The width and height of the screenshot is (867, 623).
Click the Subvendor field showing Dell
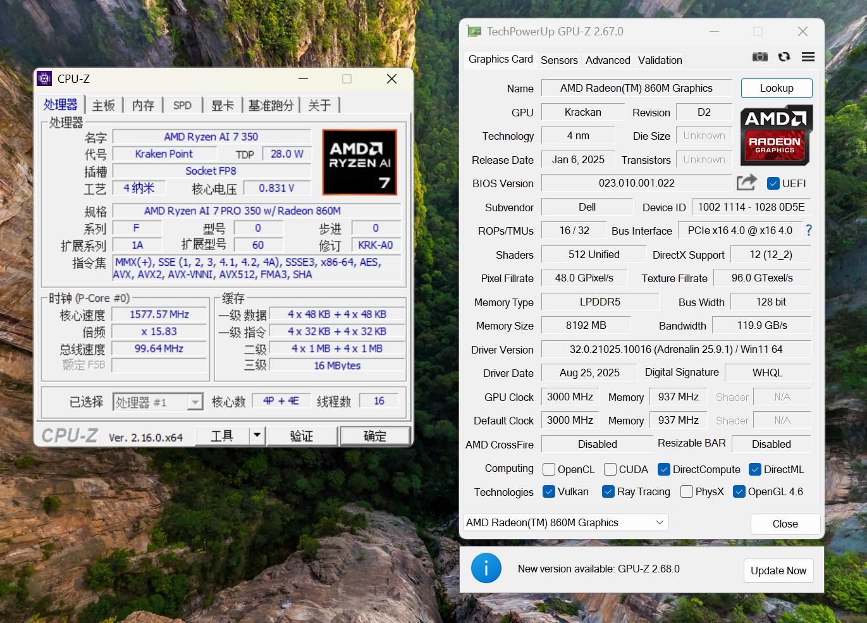[587, 207]
